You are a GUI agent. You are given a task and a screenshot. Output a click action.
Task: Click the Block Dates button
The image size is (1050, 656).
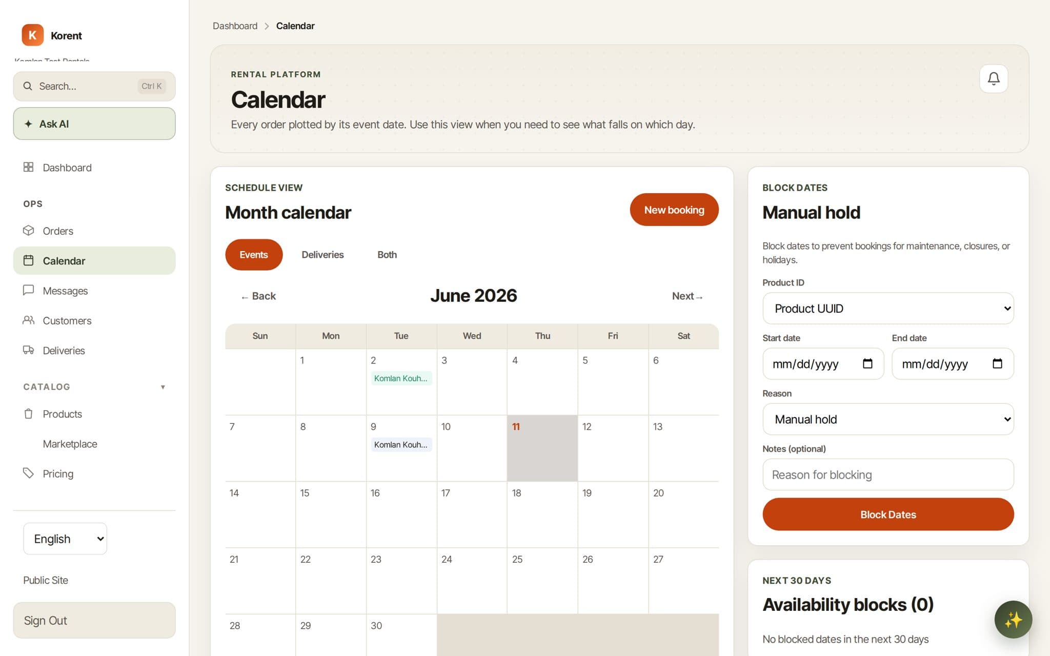click(888, 514)
